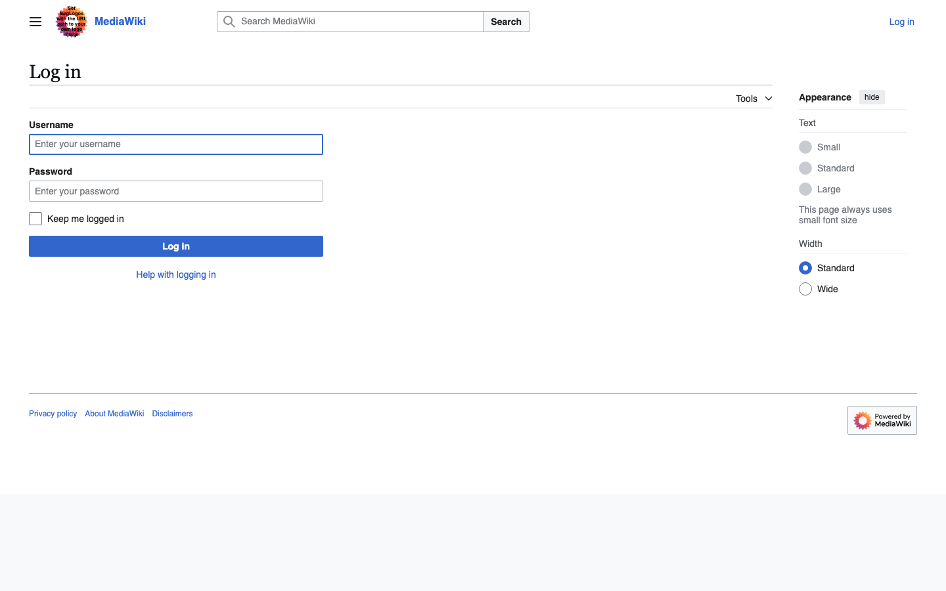Open the Disclaimers link
Image resolution: width=946 pixels, height=591 pixels.
[172, 414]
